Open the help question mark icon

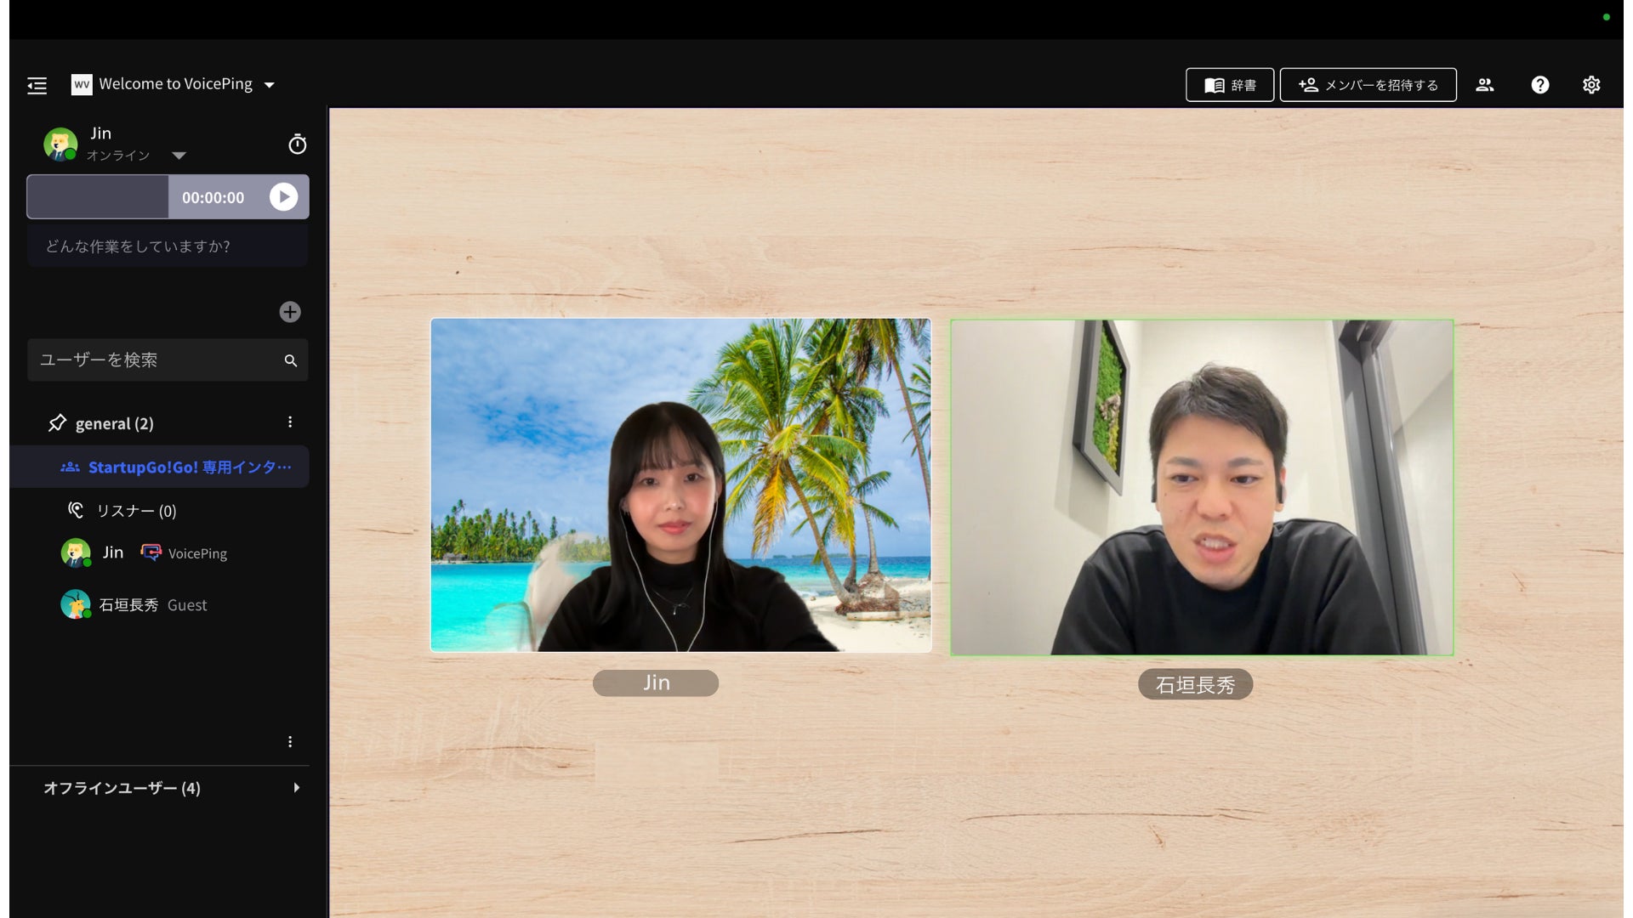pos(1539,85)
